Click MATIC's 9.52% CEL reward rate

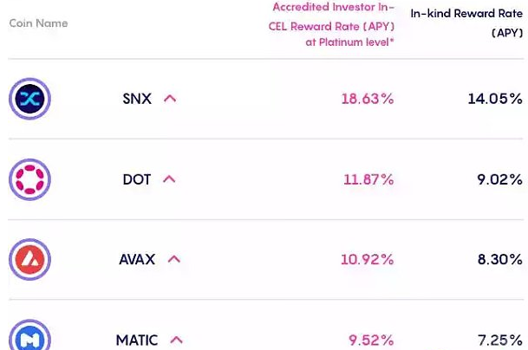(371, 340)
